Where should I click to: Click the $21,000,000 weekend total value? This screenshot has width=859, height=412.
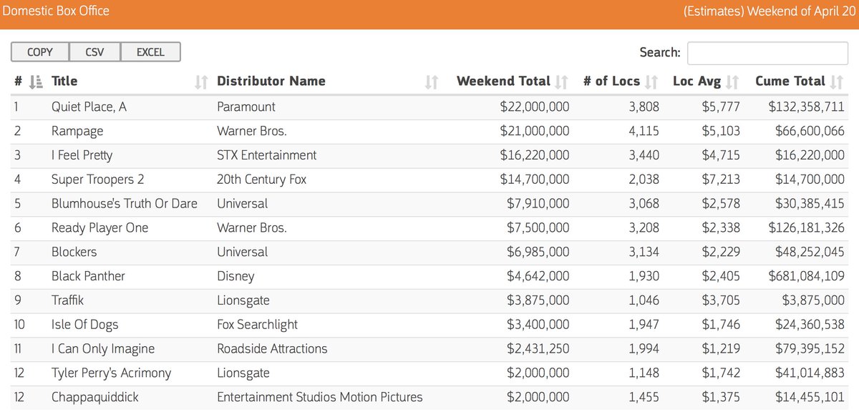pos(535,132)
